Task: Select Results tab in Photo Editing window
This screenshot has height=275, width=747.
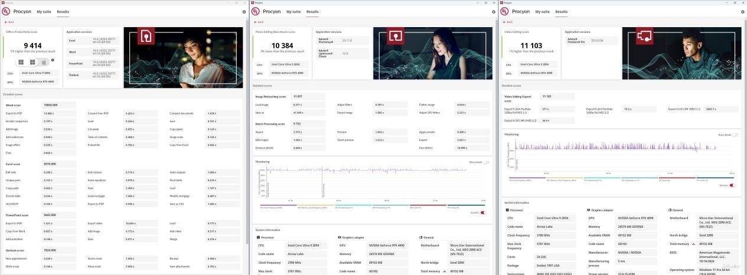Action: (312, 12)
